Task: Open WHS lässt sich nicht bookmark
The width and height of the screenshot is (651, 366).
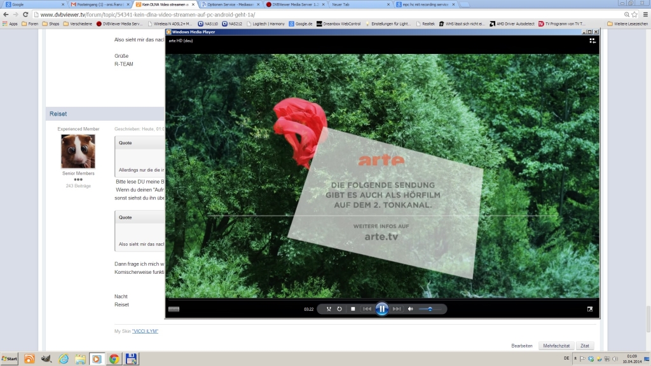Action: [462, 24]
